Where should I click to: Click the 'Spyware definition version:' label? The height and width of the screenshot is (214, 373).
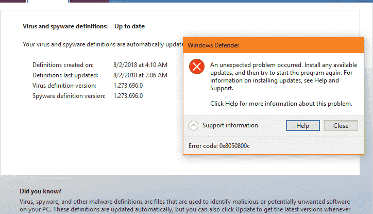69,96
